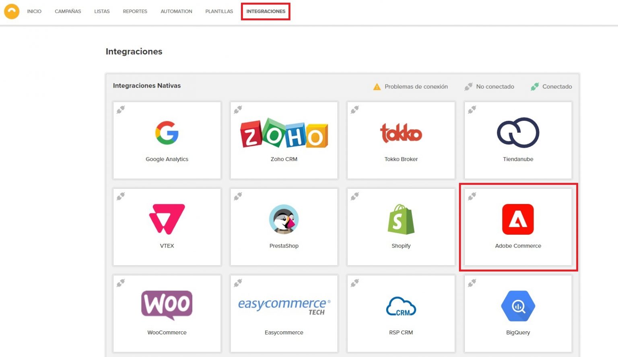Click the Adobe Commerce integration logo
Screen dimensions: 618x357
518,219
